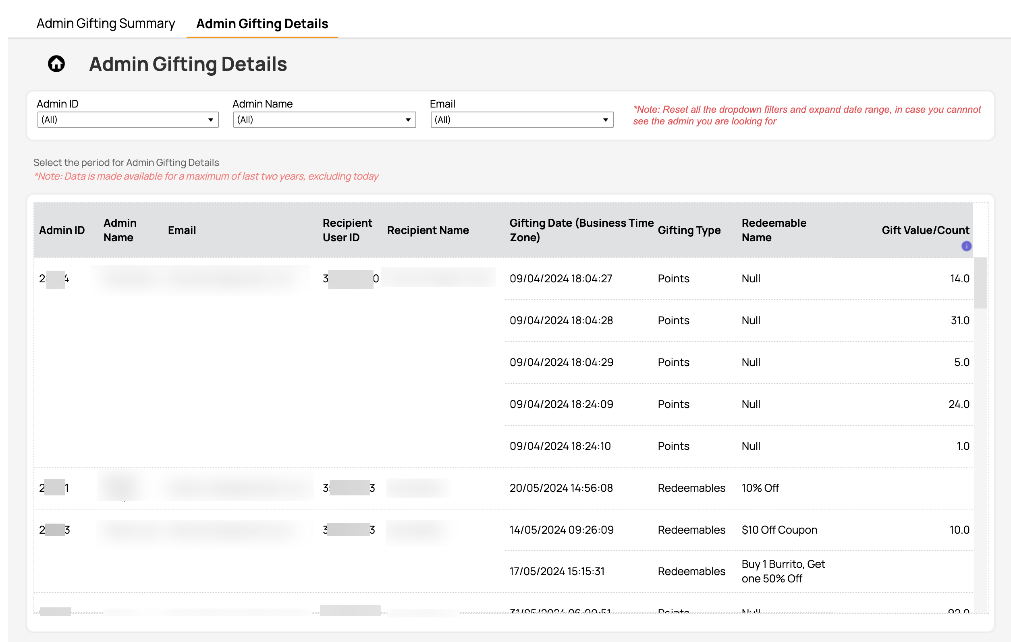Select the 09/04/2024 18:24:09 date cell
This screenshot has height=642, width=1011.
pos(561,404)
